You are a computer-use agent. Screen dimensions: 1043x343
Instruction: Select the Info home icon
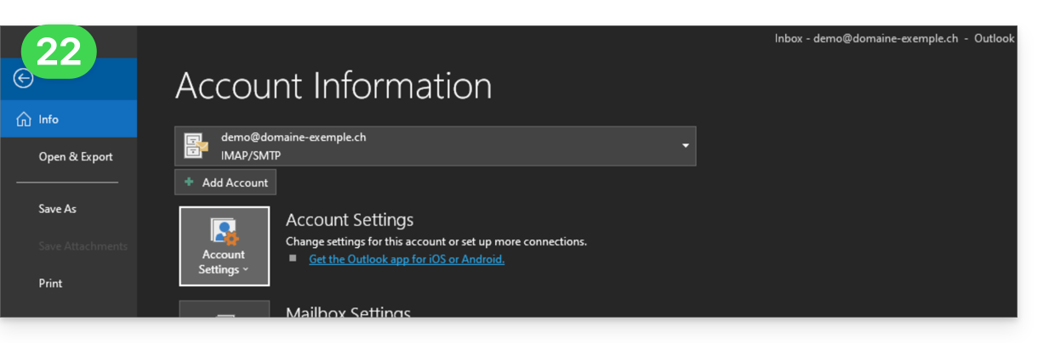pos(24,120)
